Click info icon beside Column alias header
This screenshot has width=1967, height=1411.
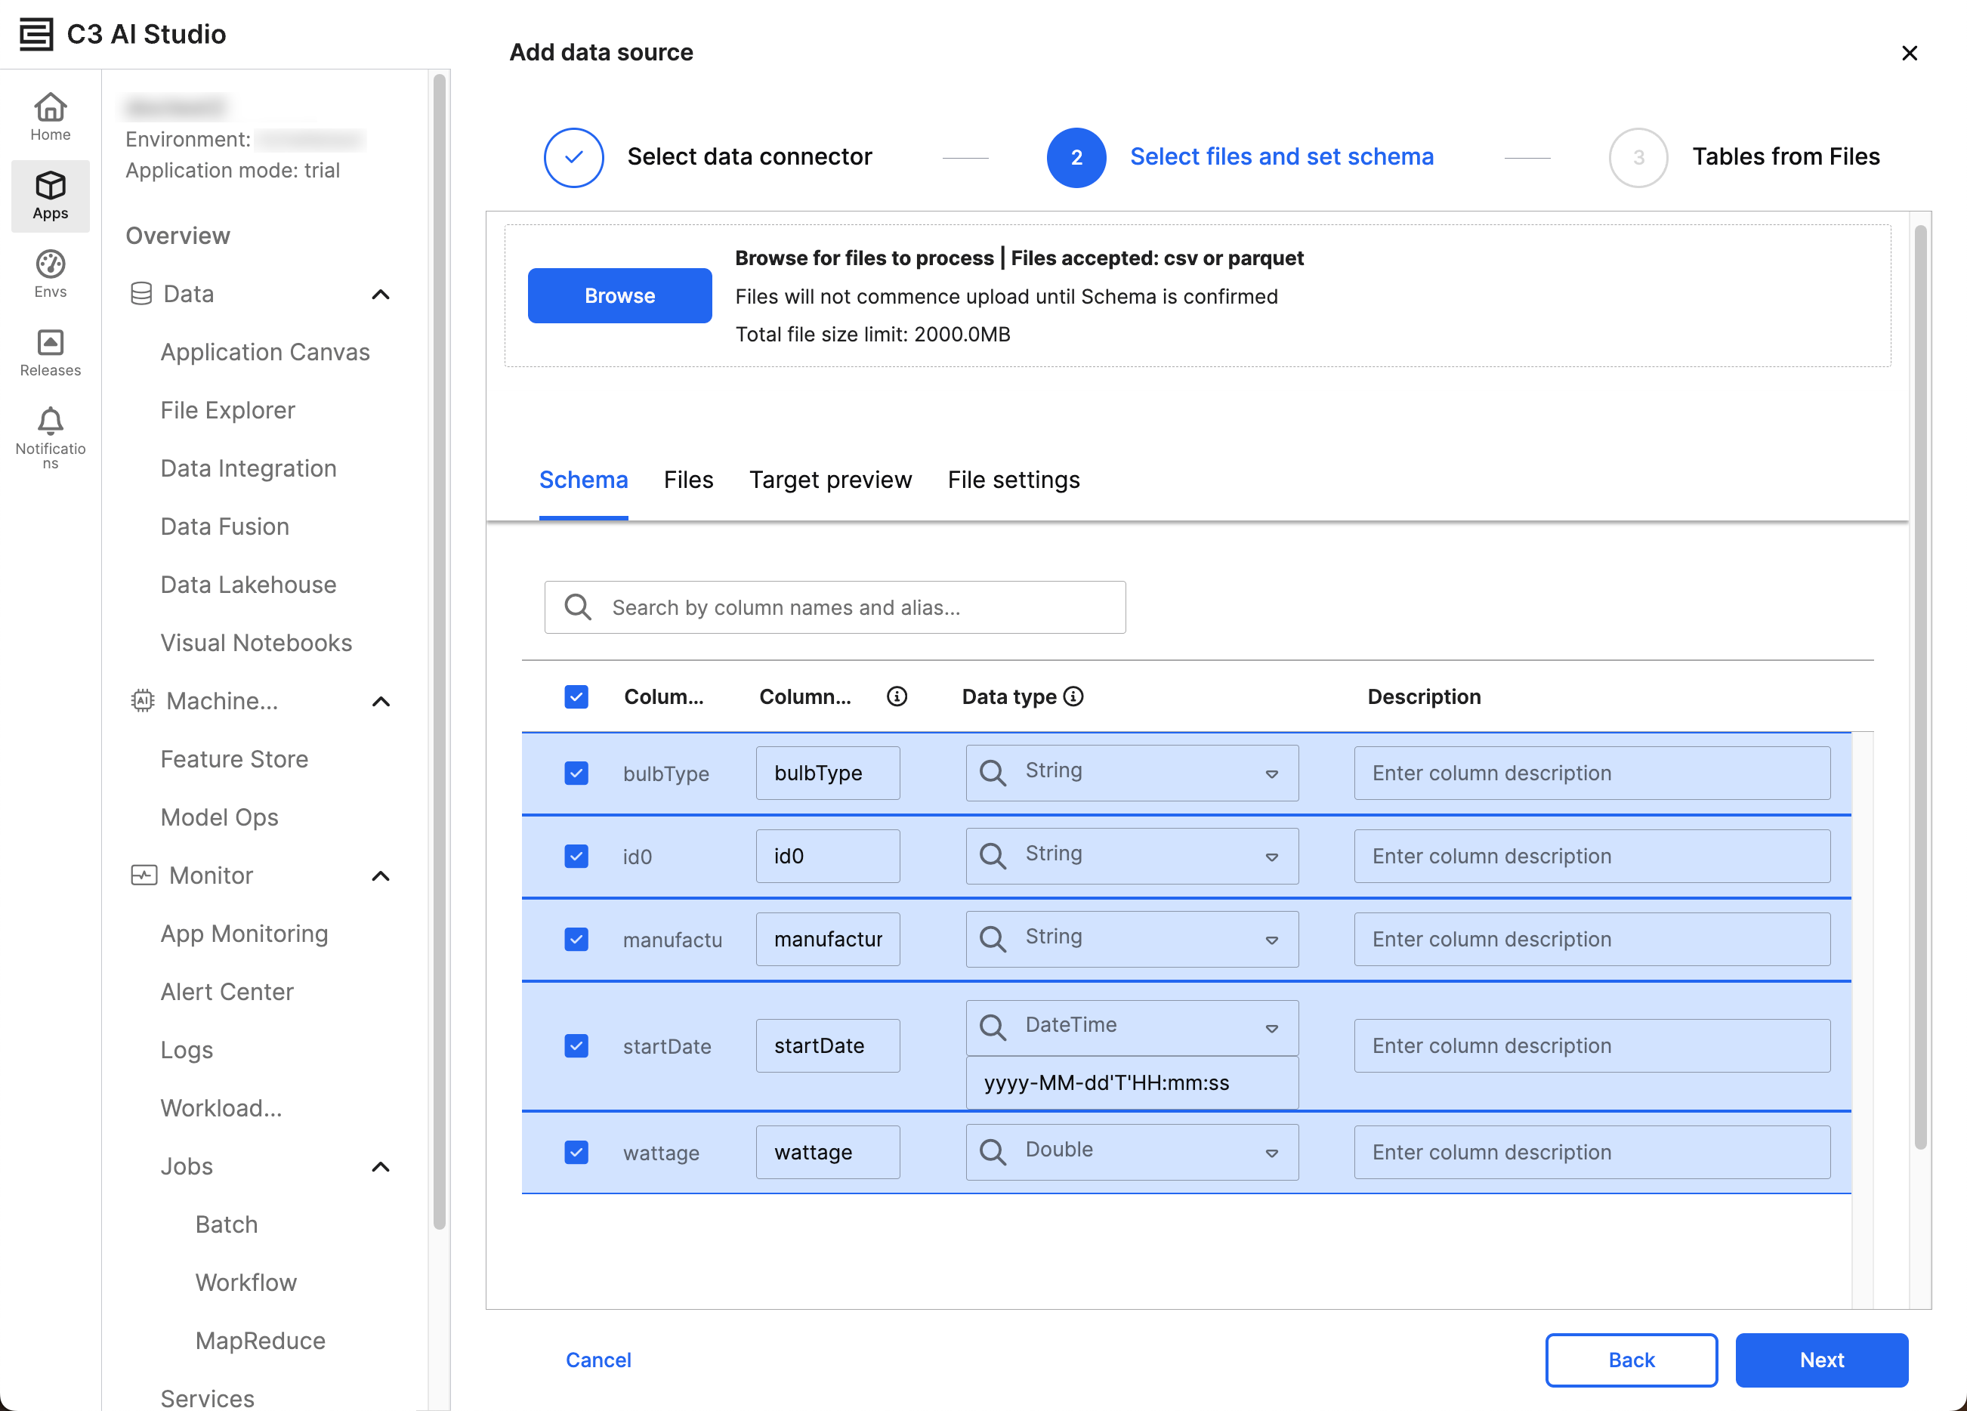(x=897, y=696)
